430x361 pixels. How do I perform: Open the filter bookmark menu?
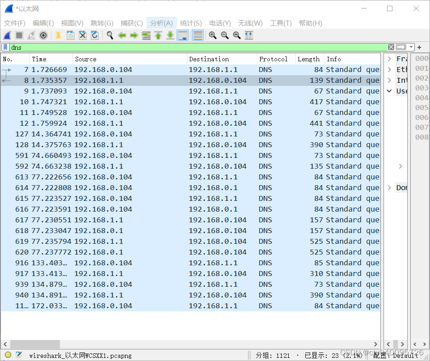(5, 47)
